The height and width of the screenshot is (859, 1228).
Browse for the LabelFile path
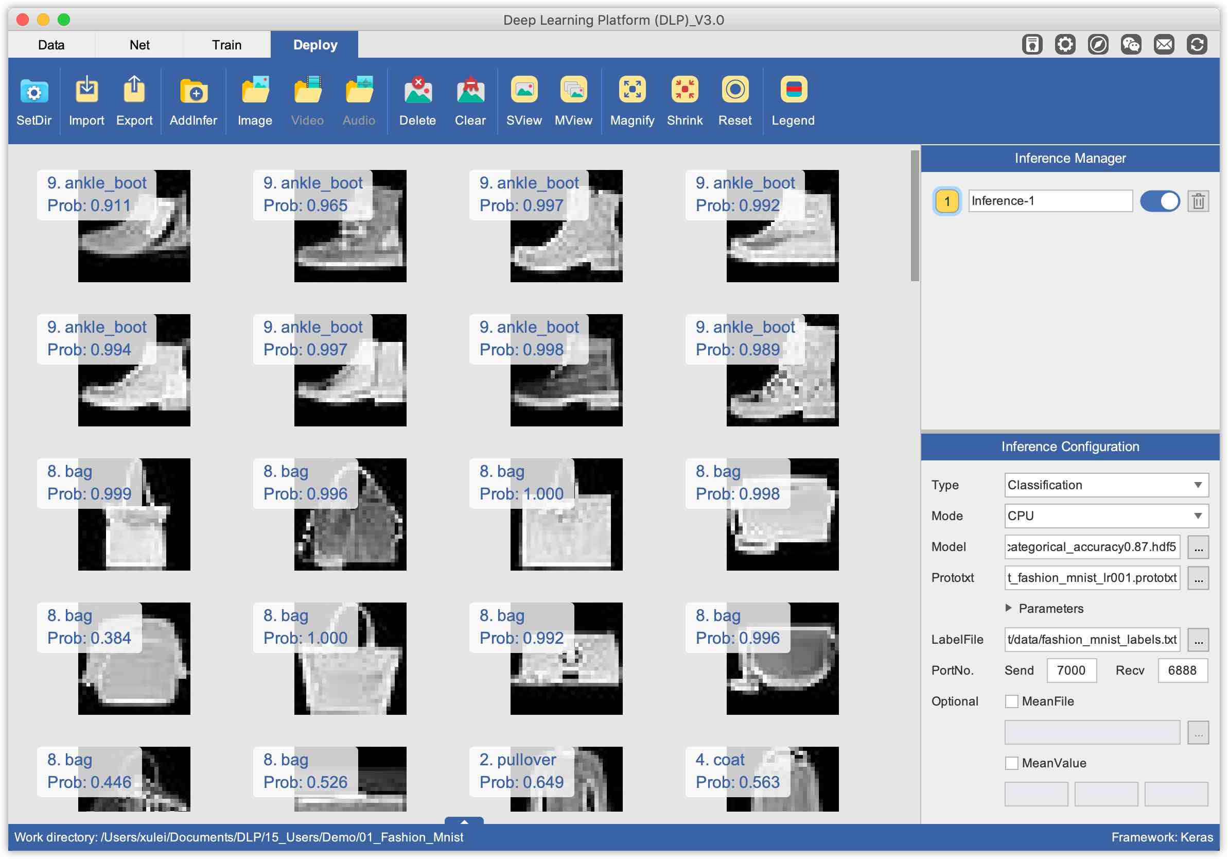click(1198, 640)
